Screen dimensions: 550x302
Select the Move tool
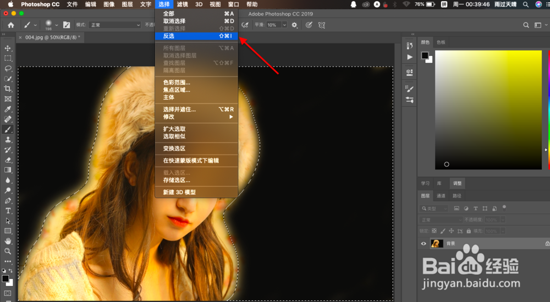click(8, 48)
